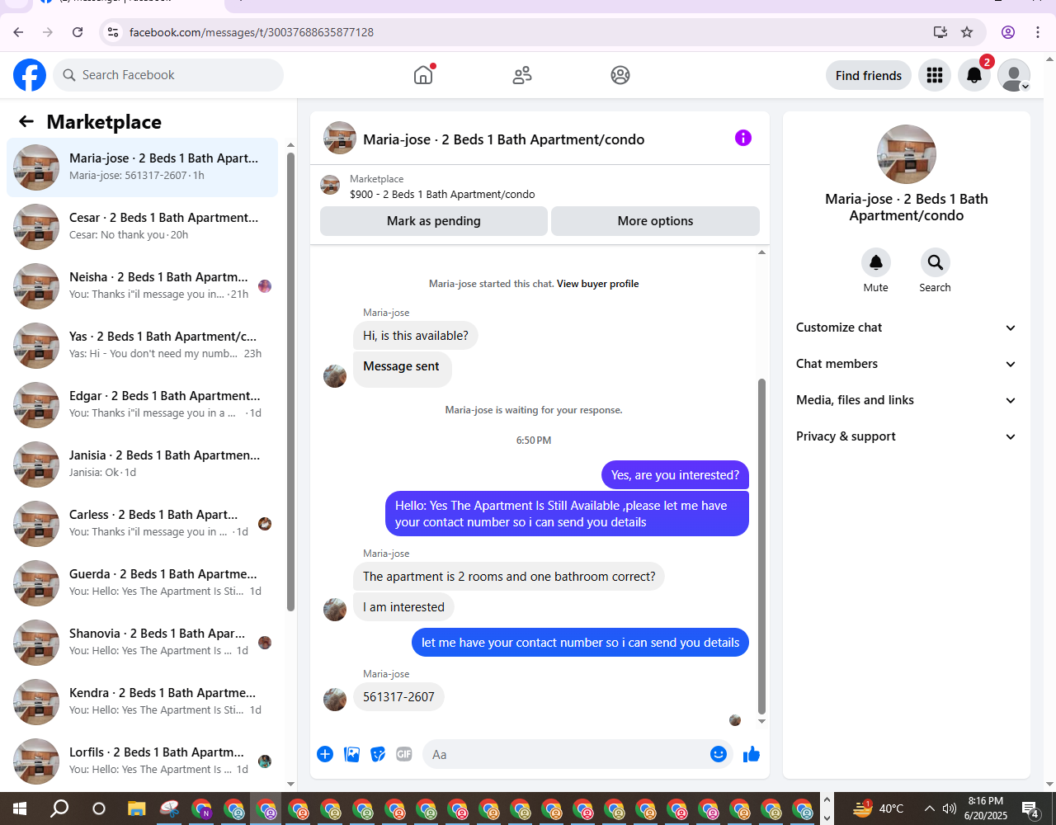This screenshot has height=825, width=1056.
Task: Open Chrome three-dot menu
Action: [1038, 32]
